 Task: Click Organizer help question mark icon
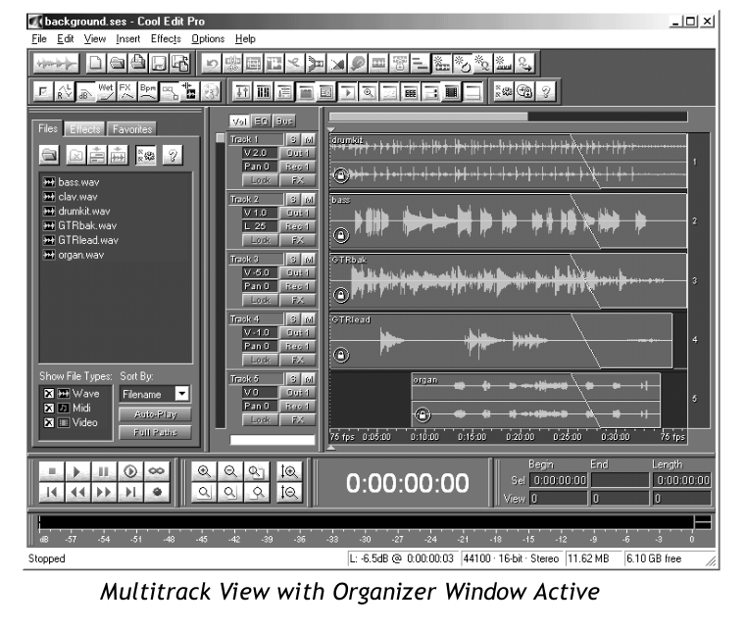[173, 155]
